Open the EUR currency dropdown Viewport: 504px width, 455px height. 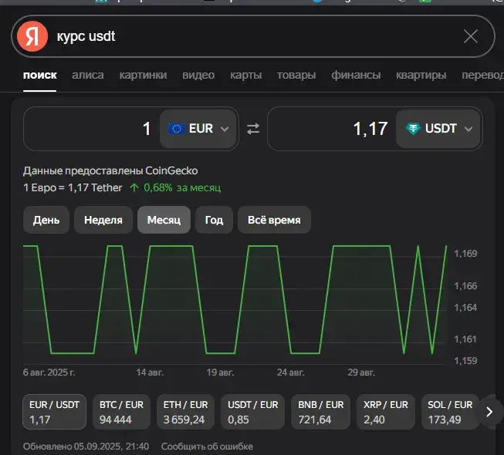coord(198,129)
